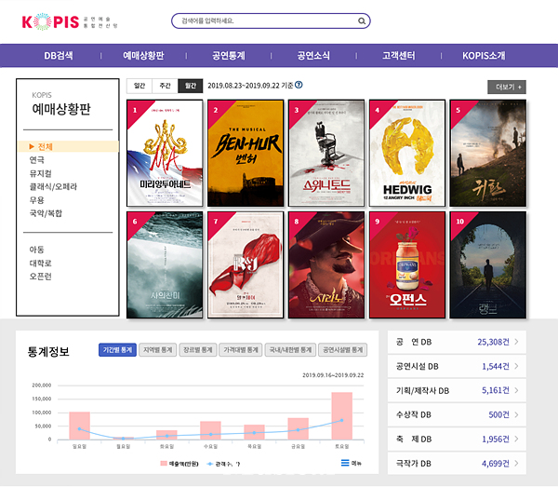Select 연극 category in sidebar
Screen dimensions: 558x487
pyautogui.click(x=37, y=160)
